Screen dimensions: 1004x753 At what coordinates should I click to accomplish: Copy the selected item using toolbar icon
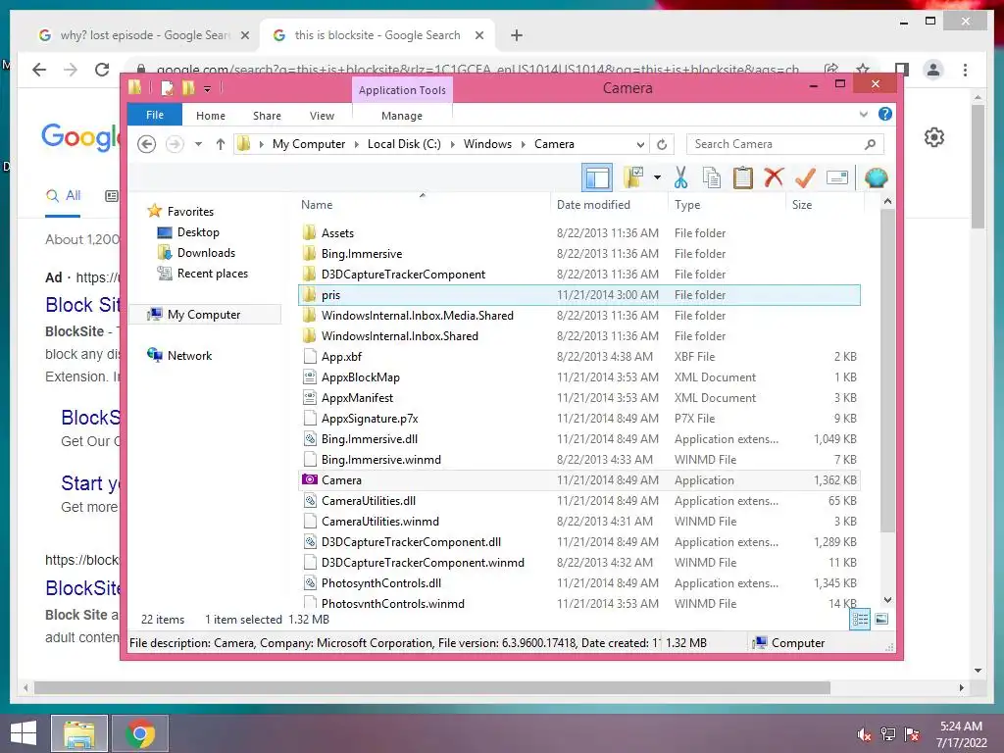point(712,177)
